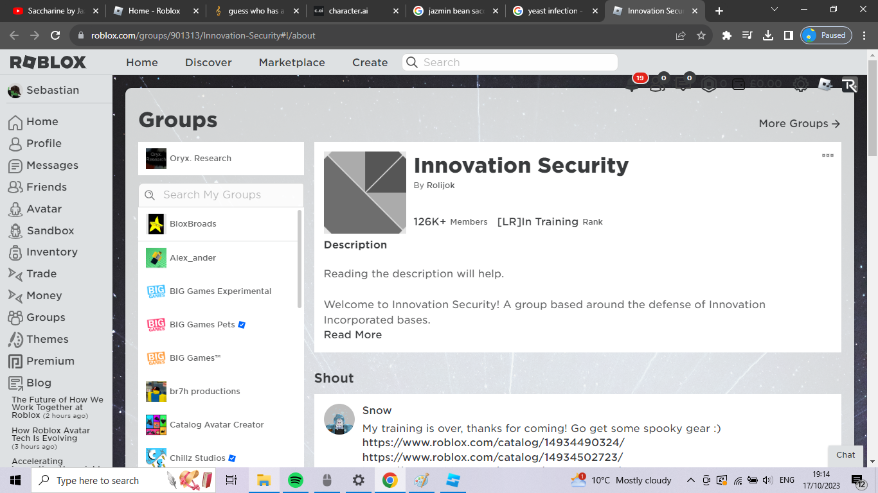Click the RoPro R+ extension icon

850,85
